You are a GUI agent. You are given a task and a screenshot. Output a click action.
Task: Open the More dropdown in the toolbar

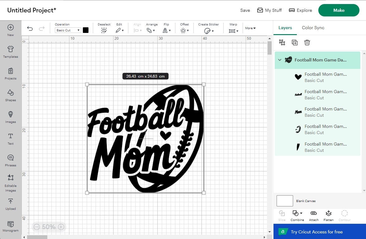[x=250, y=28]
